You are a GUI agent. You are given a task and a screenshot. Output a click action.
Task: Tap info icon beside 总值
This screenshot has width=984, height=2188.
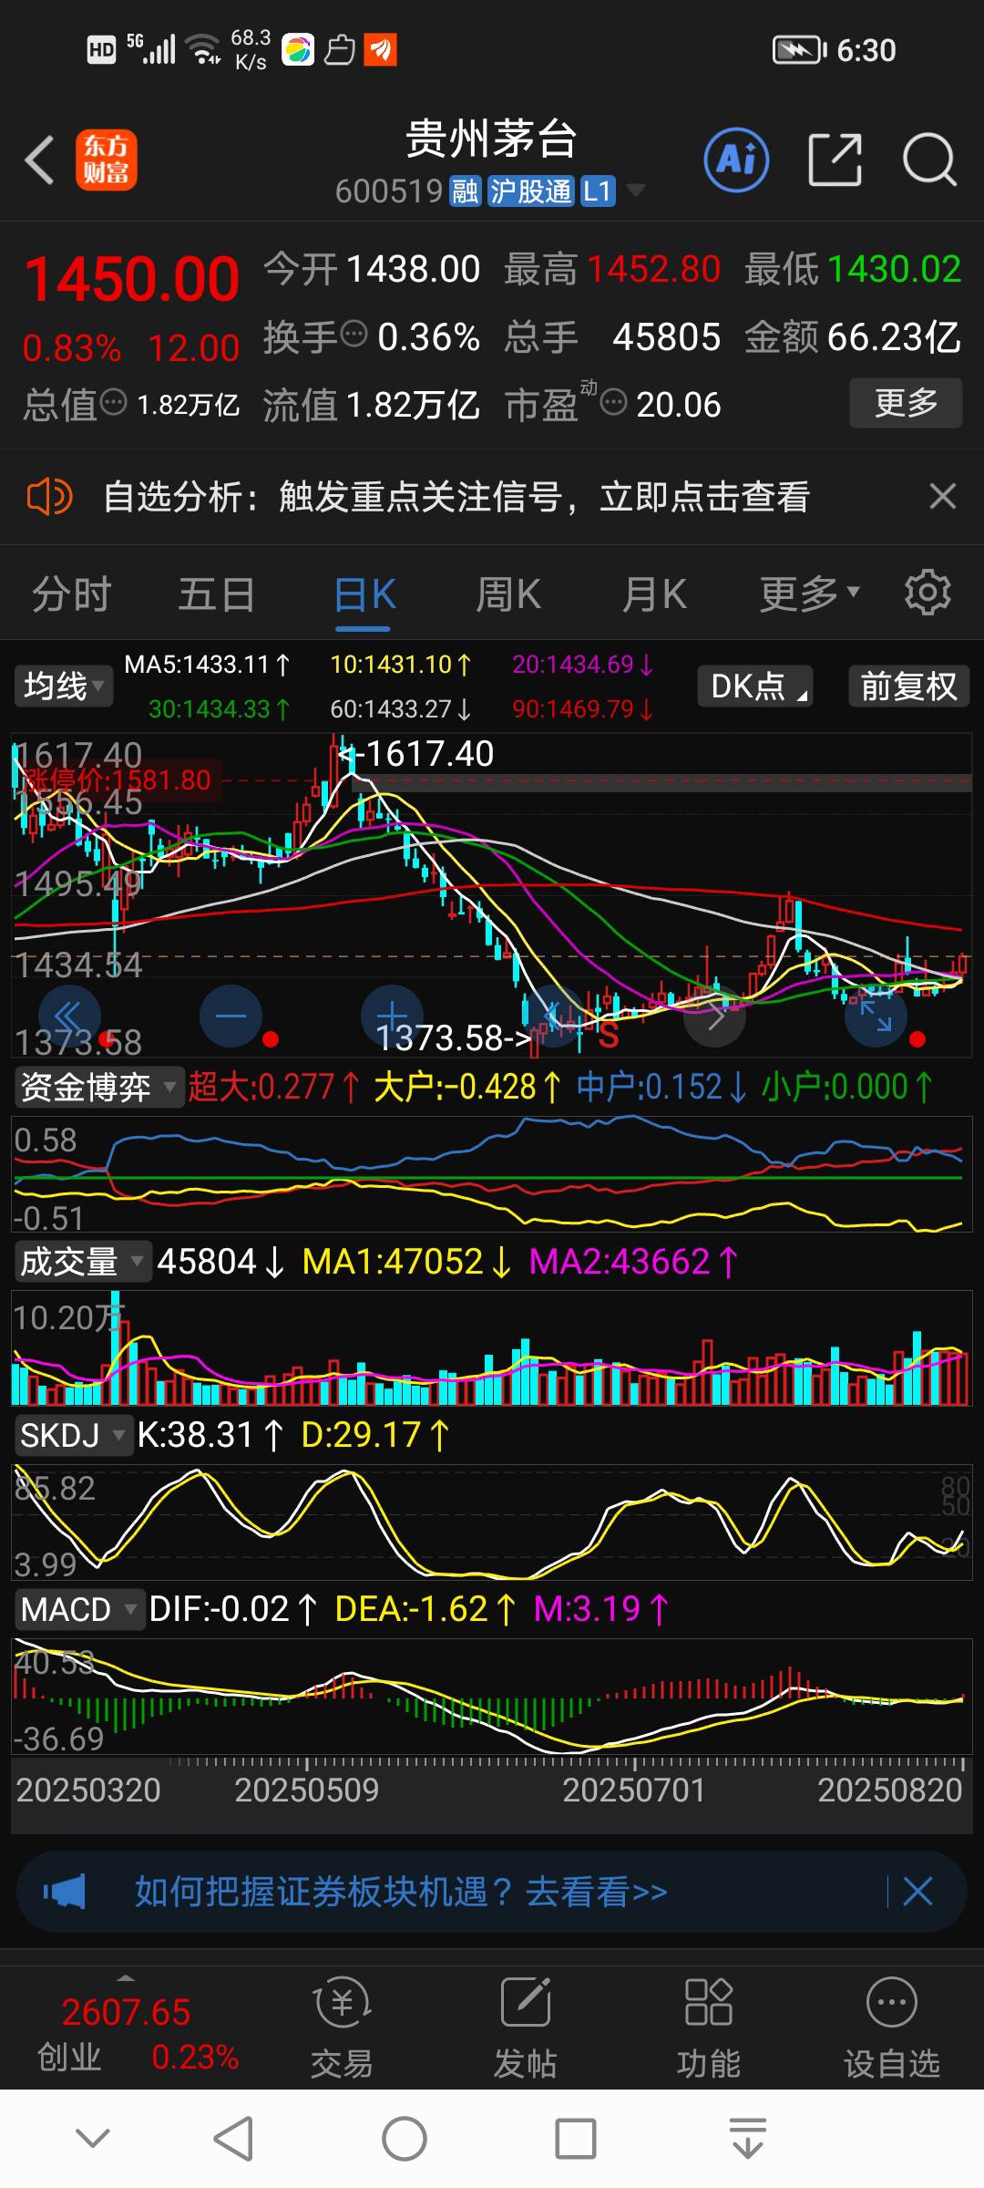113,401
